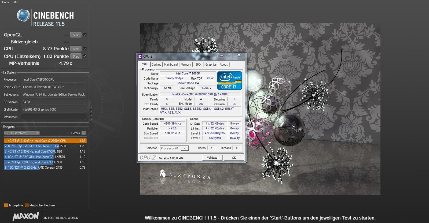Select ranking row AMD Opteron 2435
Viewport: 429px width, 223px height.
click(x=45, y=168)
